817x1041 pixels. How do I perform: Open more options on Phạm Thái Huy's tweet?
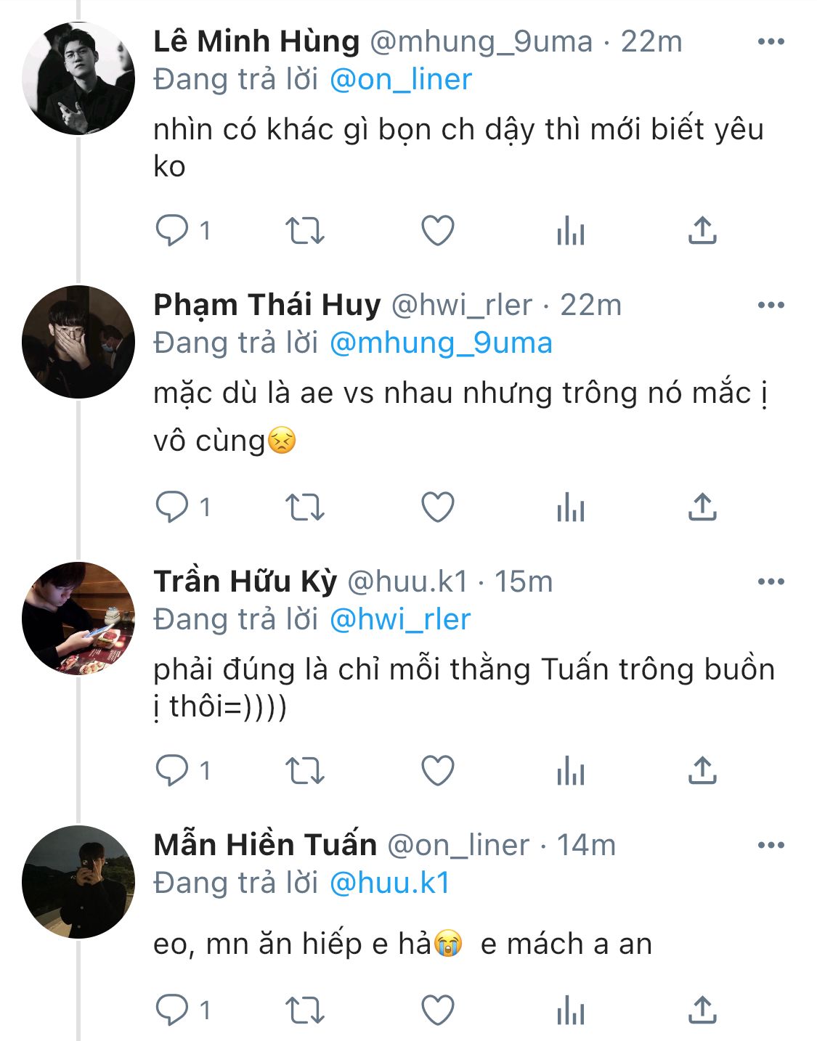771,305
